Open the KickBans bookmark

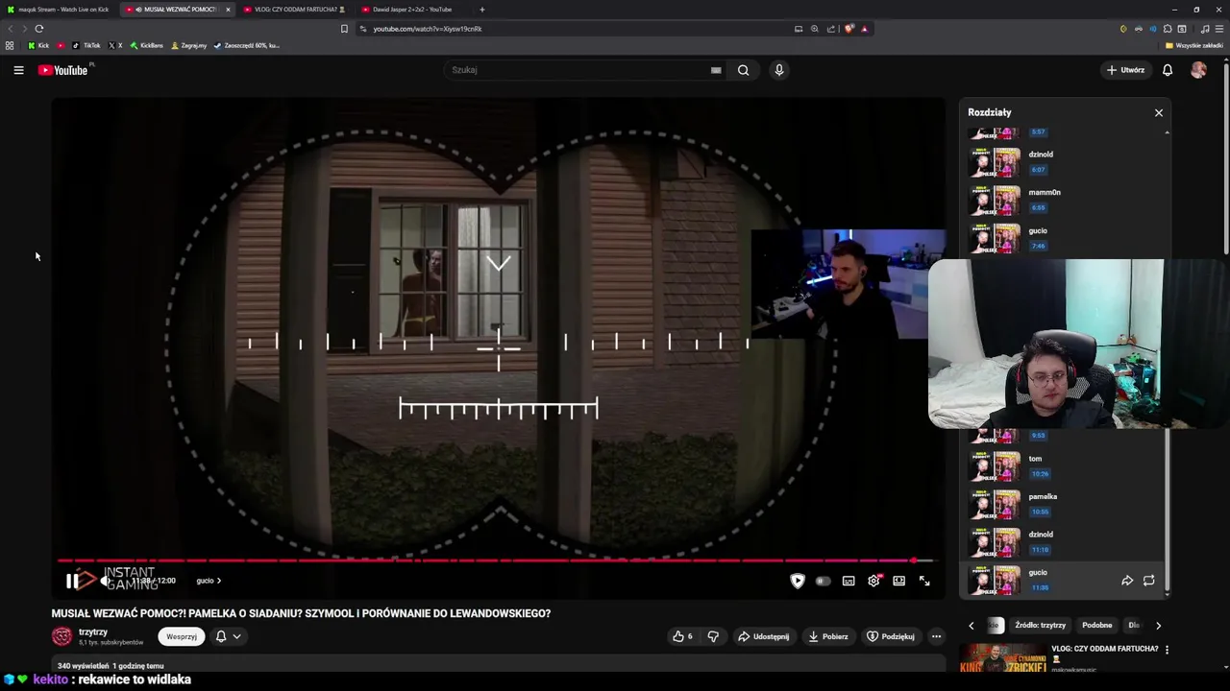[147, 45]
